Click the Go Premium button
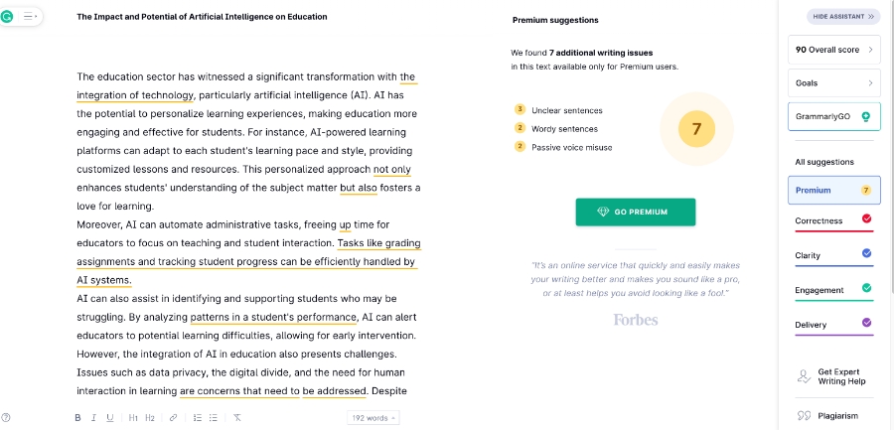Viewport: 894px width, 430px height. (x=636, y=212)
